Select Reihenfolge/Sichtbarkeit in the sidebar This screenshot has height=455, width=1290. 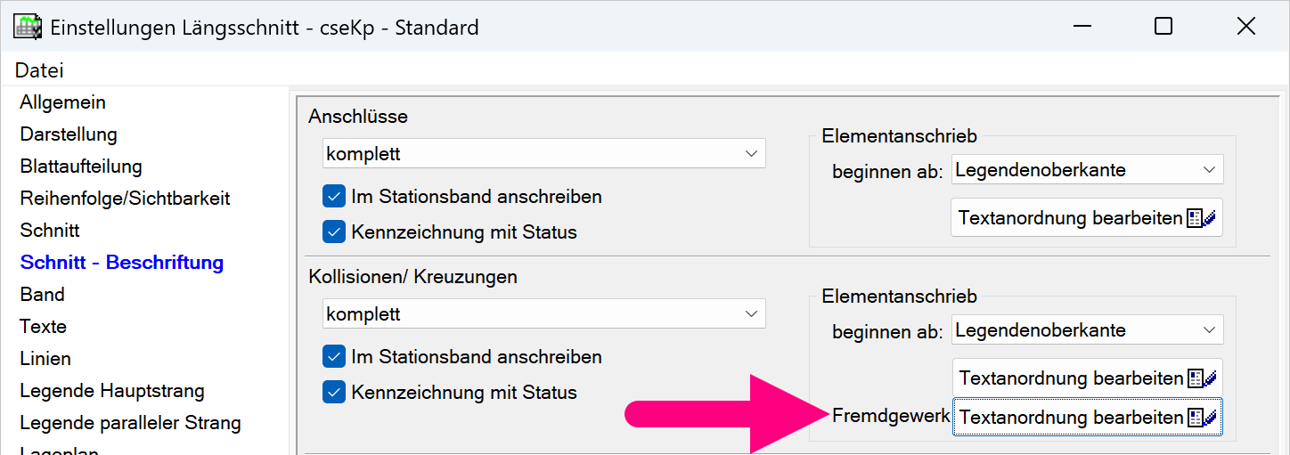click(125, 199)
